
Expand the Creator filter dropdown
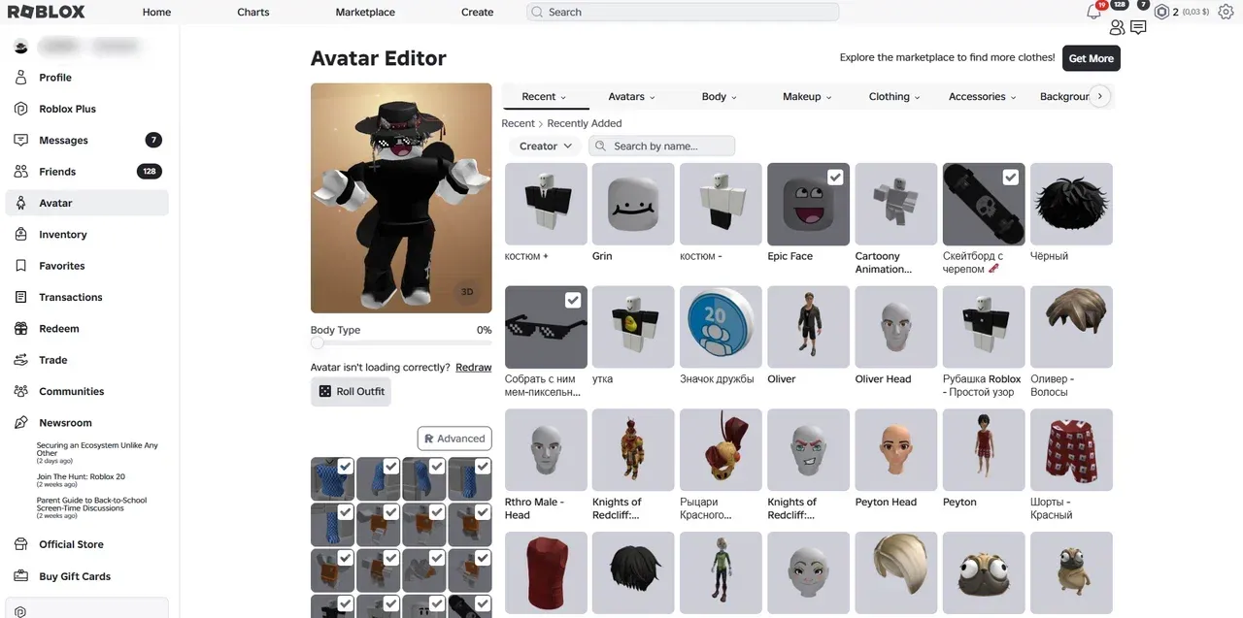tap(545, 146)
